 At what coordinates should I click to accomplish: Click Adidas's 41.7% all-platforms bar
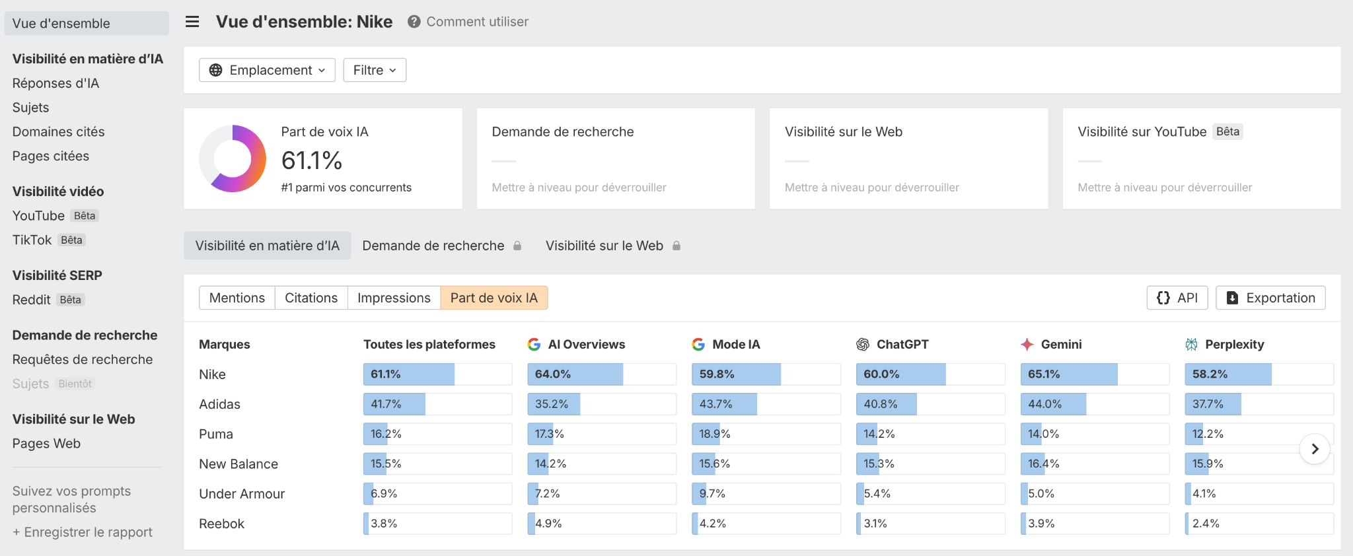pos(437,404)
